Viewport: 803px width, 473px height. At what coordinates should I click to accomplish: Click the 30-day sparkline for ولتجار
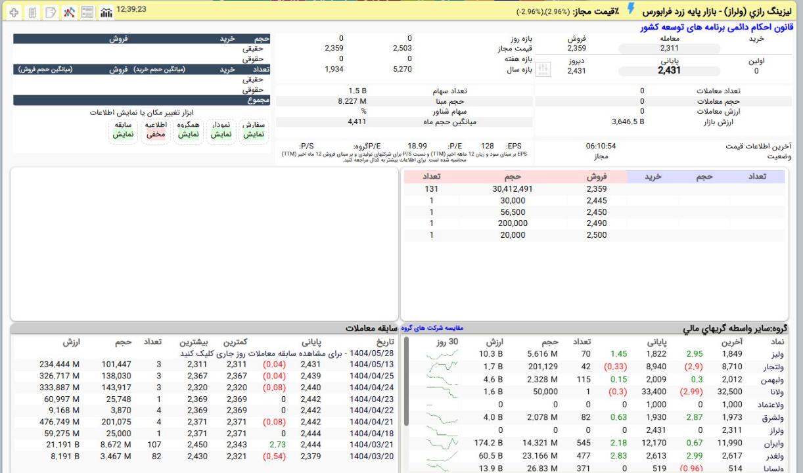[x=440, y=376]
